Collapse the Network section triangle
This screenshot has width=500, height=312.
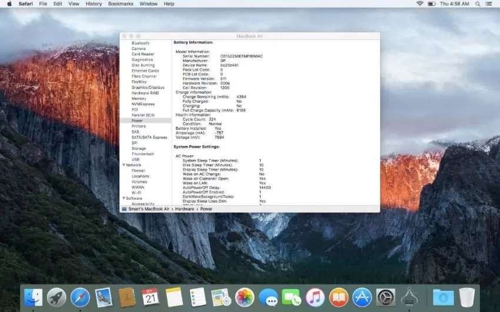tap(124, 165)
